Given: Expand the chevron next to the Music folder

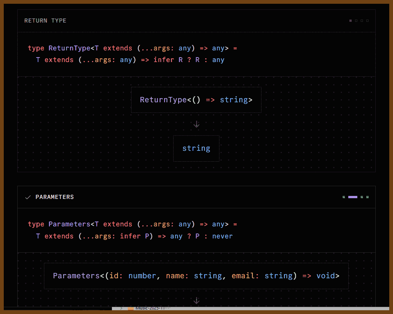Looking at the screenshot, I should (121, 308).
